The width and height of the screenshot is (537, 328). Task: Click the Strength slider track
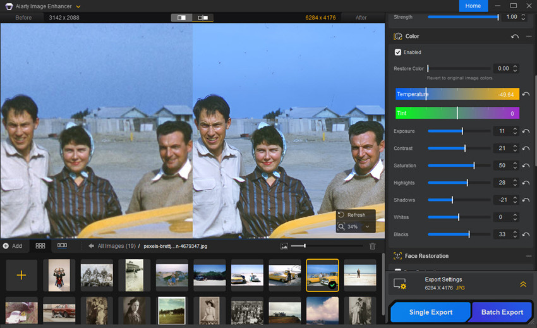(463, 17)
